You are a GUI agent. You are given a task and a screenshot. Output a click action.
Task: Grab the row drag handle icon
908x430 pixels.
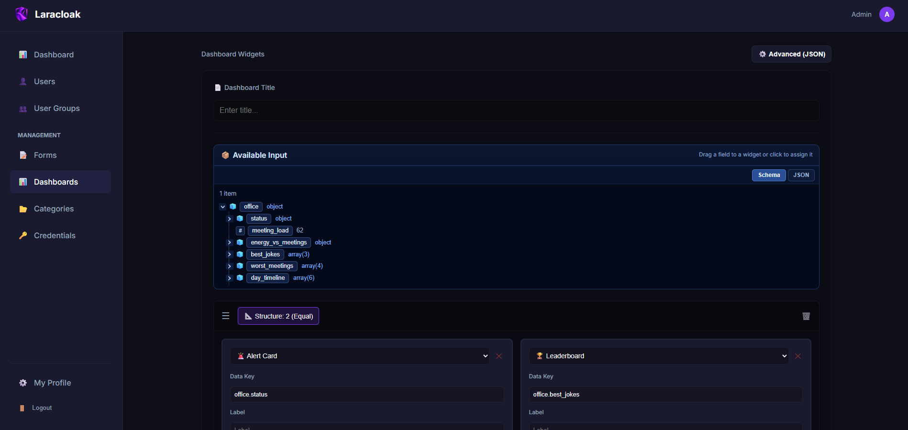pyautogui.click(x=226, y=316)
